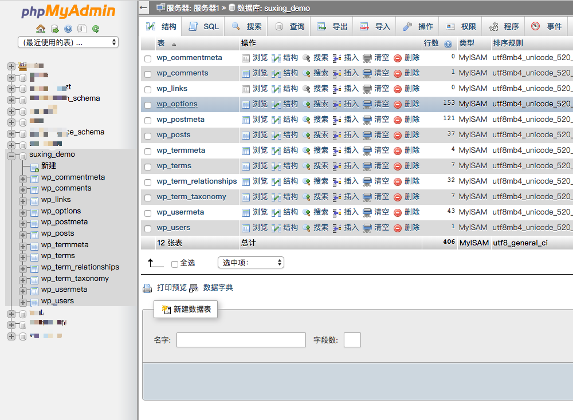Click search icon for wp_links row
The width and height of the screenshot is (573, 420).
307,89
